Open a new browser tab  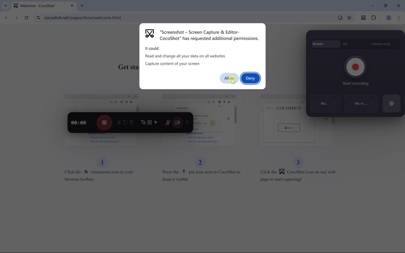(82, 6)
